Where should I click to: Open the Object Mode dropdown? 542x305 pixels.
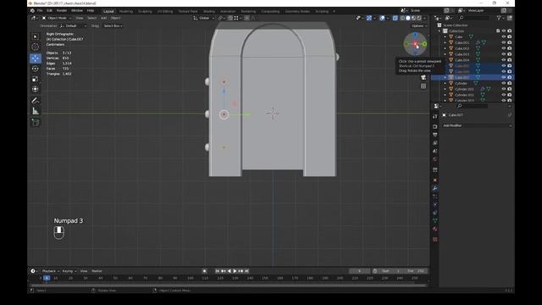click(57, 18)
